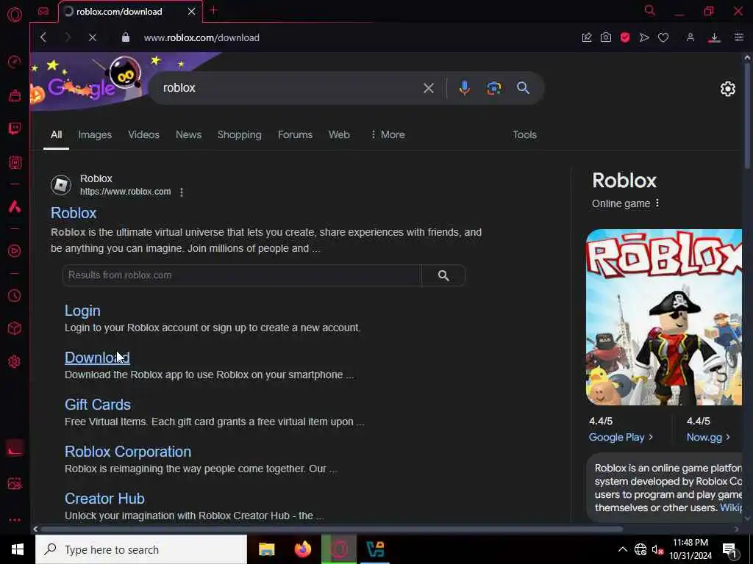Open sidebar three-dots setup menu

(x=15, y=520)
